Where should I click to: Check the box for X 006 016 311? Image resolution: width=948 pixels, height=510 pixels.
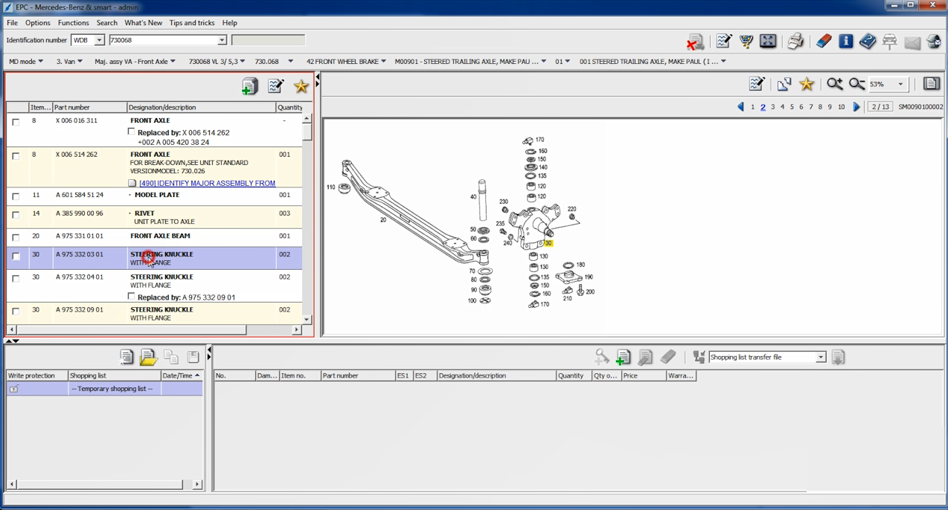click(x=16, y=122)
